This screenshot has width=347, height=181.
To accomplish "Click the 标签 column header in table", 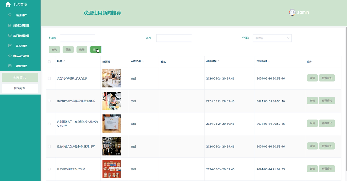I will [163, 62].
